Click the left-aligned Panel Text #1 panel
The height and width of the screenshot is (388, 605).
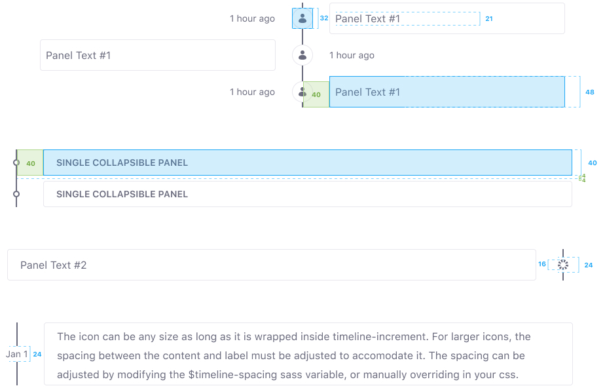pyautogui.click(x=157, y=55)
